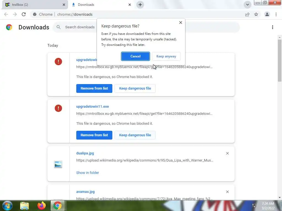
Task: Reload the downloads page
Action: pos(24,14)
